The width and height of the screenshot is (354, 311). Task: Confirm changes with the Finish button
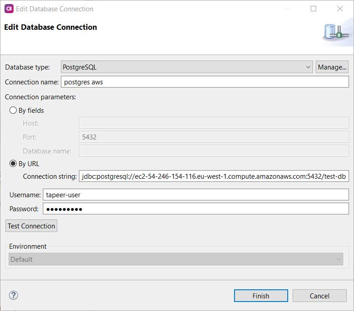pyautogui.click(x=261, y=296)
